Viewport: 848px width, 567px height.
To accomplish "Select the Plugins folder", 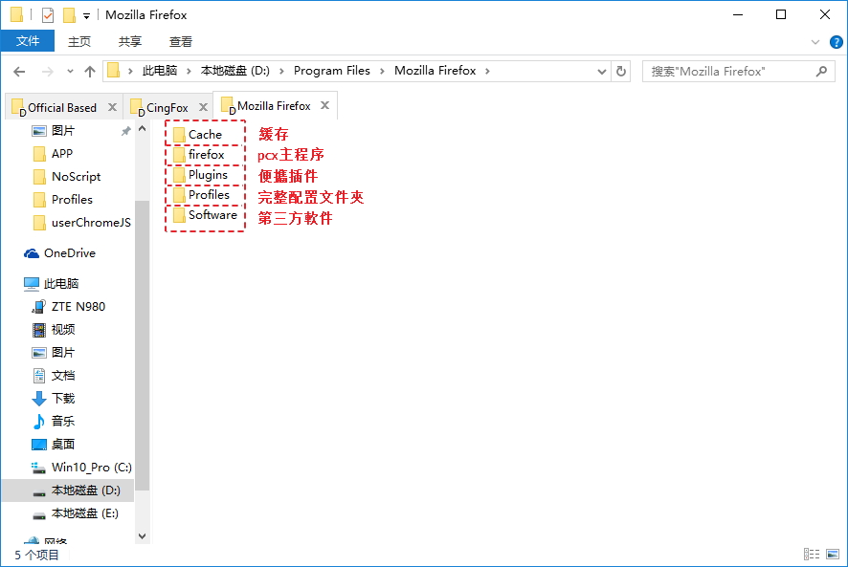I will (201, 175).
